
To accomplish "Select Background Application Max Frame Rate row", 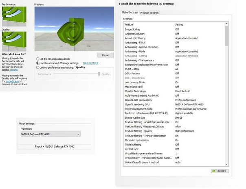I will [174, 65].
